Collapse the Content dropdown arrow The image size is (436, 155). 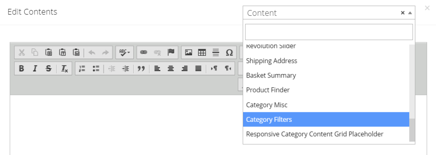[410, 13]
